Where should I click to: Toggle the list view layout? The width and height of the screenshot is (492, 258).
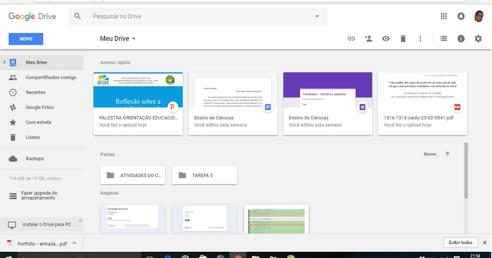click(444, 38)
